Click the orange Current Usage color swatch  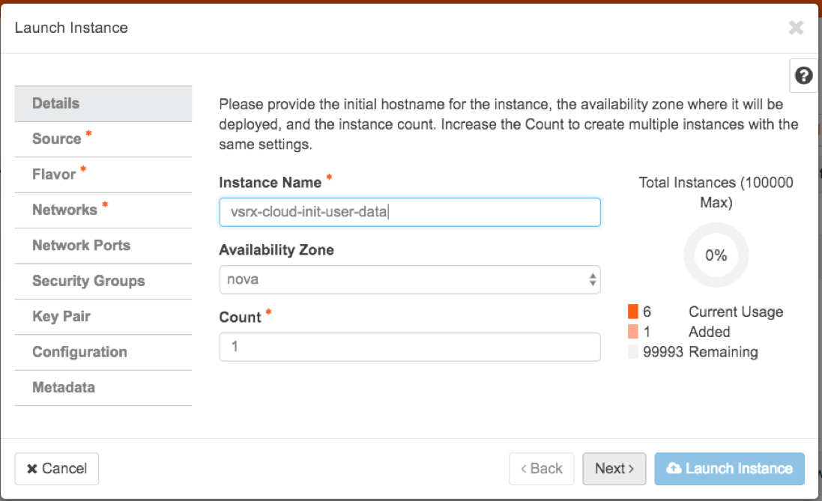(633, 312)
